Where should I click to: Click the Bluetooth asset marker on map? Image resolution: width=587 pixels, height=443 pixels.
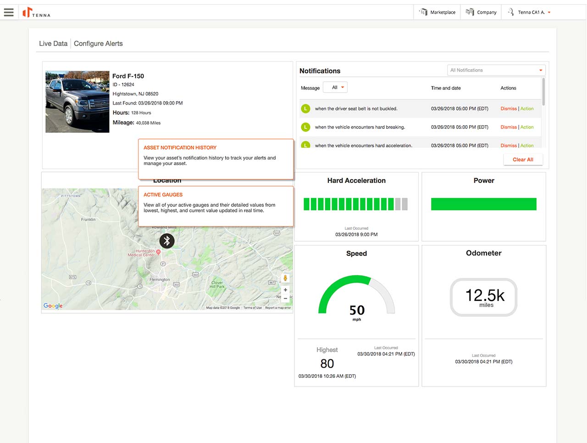(x=167, y=241)
